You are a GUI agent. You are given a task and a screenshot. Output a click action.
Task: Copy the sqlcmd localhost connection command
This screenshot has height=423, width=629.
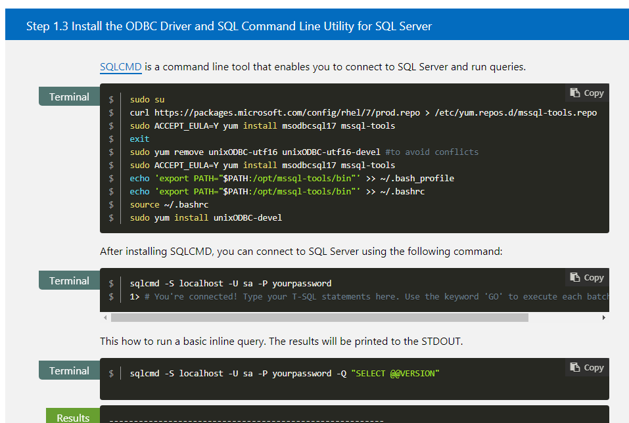click(x=587, y=277)
